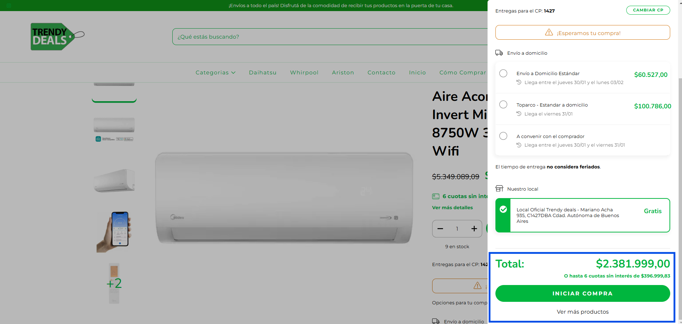The height and width of the screenshot is (324, 682).
Task: Click the 9 en stock label
Action: 457,247
